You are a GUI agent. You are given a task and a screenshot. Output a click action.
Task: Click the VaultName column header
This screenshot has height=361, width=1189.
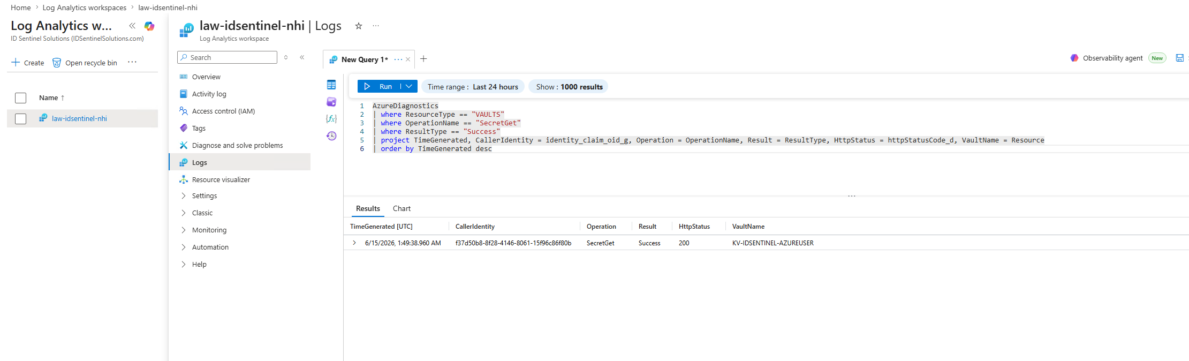click(748, 227)
